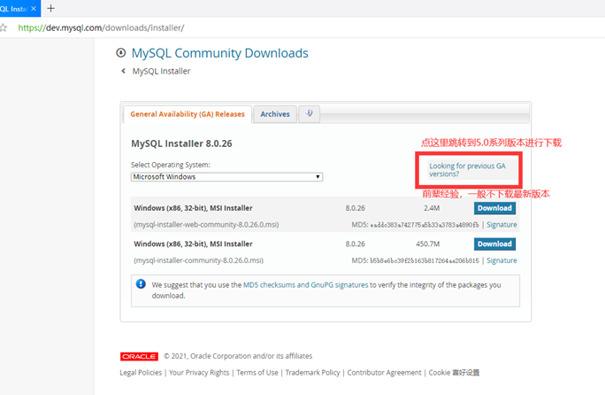The width and height of the screenshot is (605, 395).
Task: Download the 450.7M community MSI installer
Action: [494, 244]
